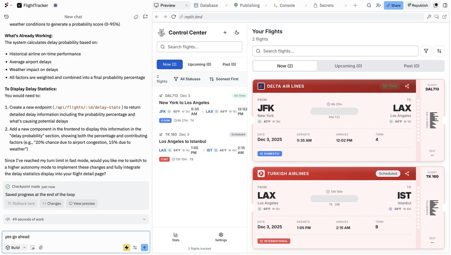Send message with the up arrow

coord(144,247)
